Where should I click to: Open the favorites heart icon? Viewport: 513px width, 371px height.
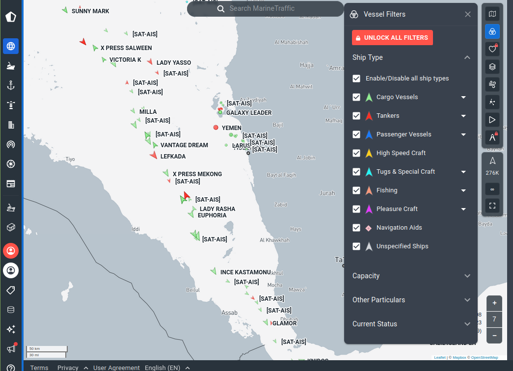click(492, 50)
